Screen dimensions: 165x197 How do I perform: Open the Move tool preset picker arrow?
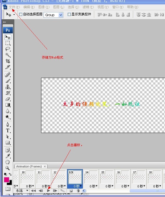(x=14, y=15)
